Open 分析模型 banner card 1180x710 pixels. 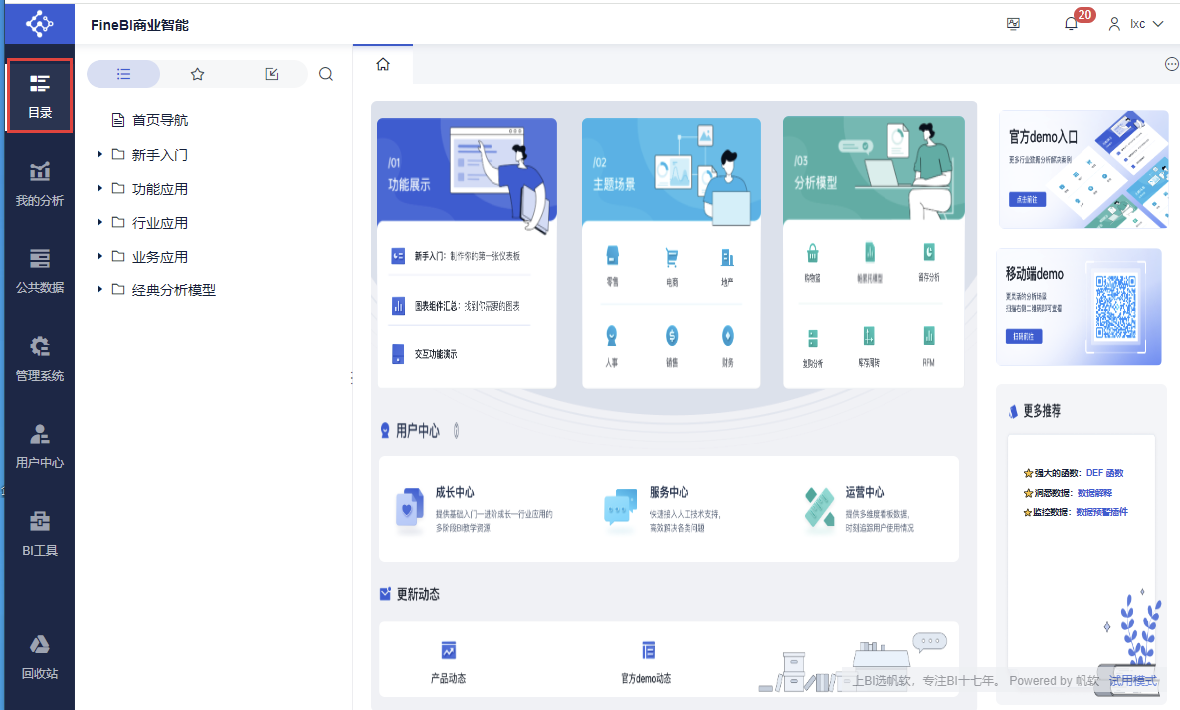[x=874, y=168]
